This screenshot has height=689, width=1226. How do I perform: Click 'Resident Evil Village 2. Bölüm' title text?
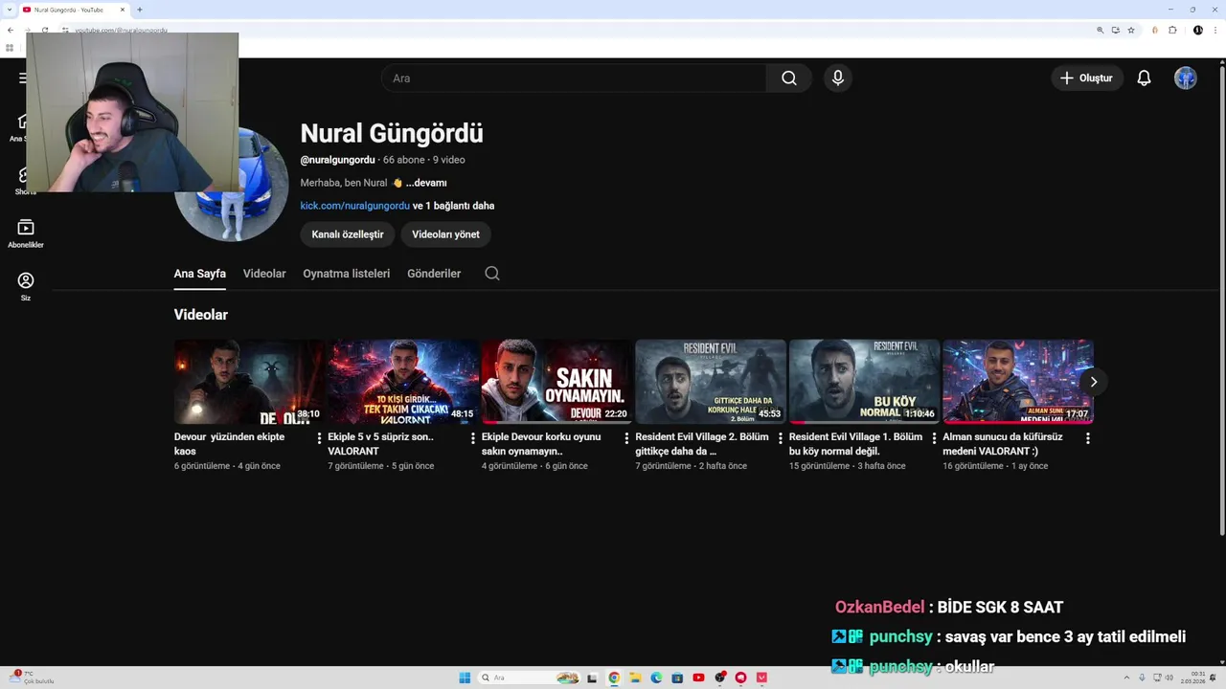(x=702, y=444)
